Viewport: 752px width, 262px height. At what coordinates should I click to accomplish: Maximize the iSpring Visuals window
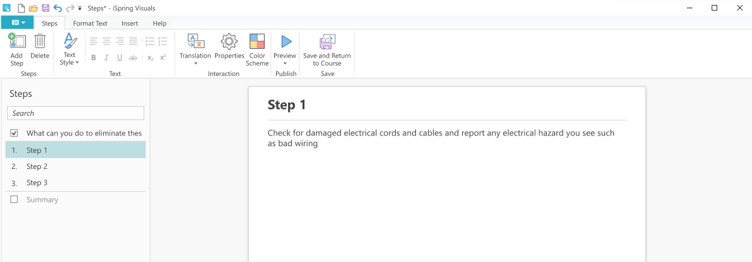coord(714,8)
